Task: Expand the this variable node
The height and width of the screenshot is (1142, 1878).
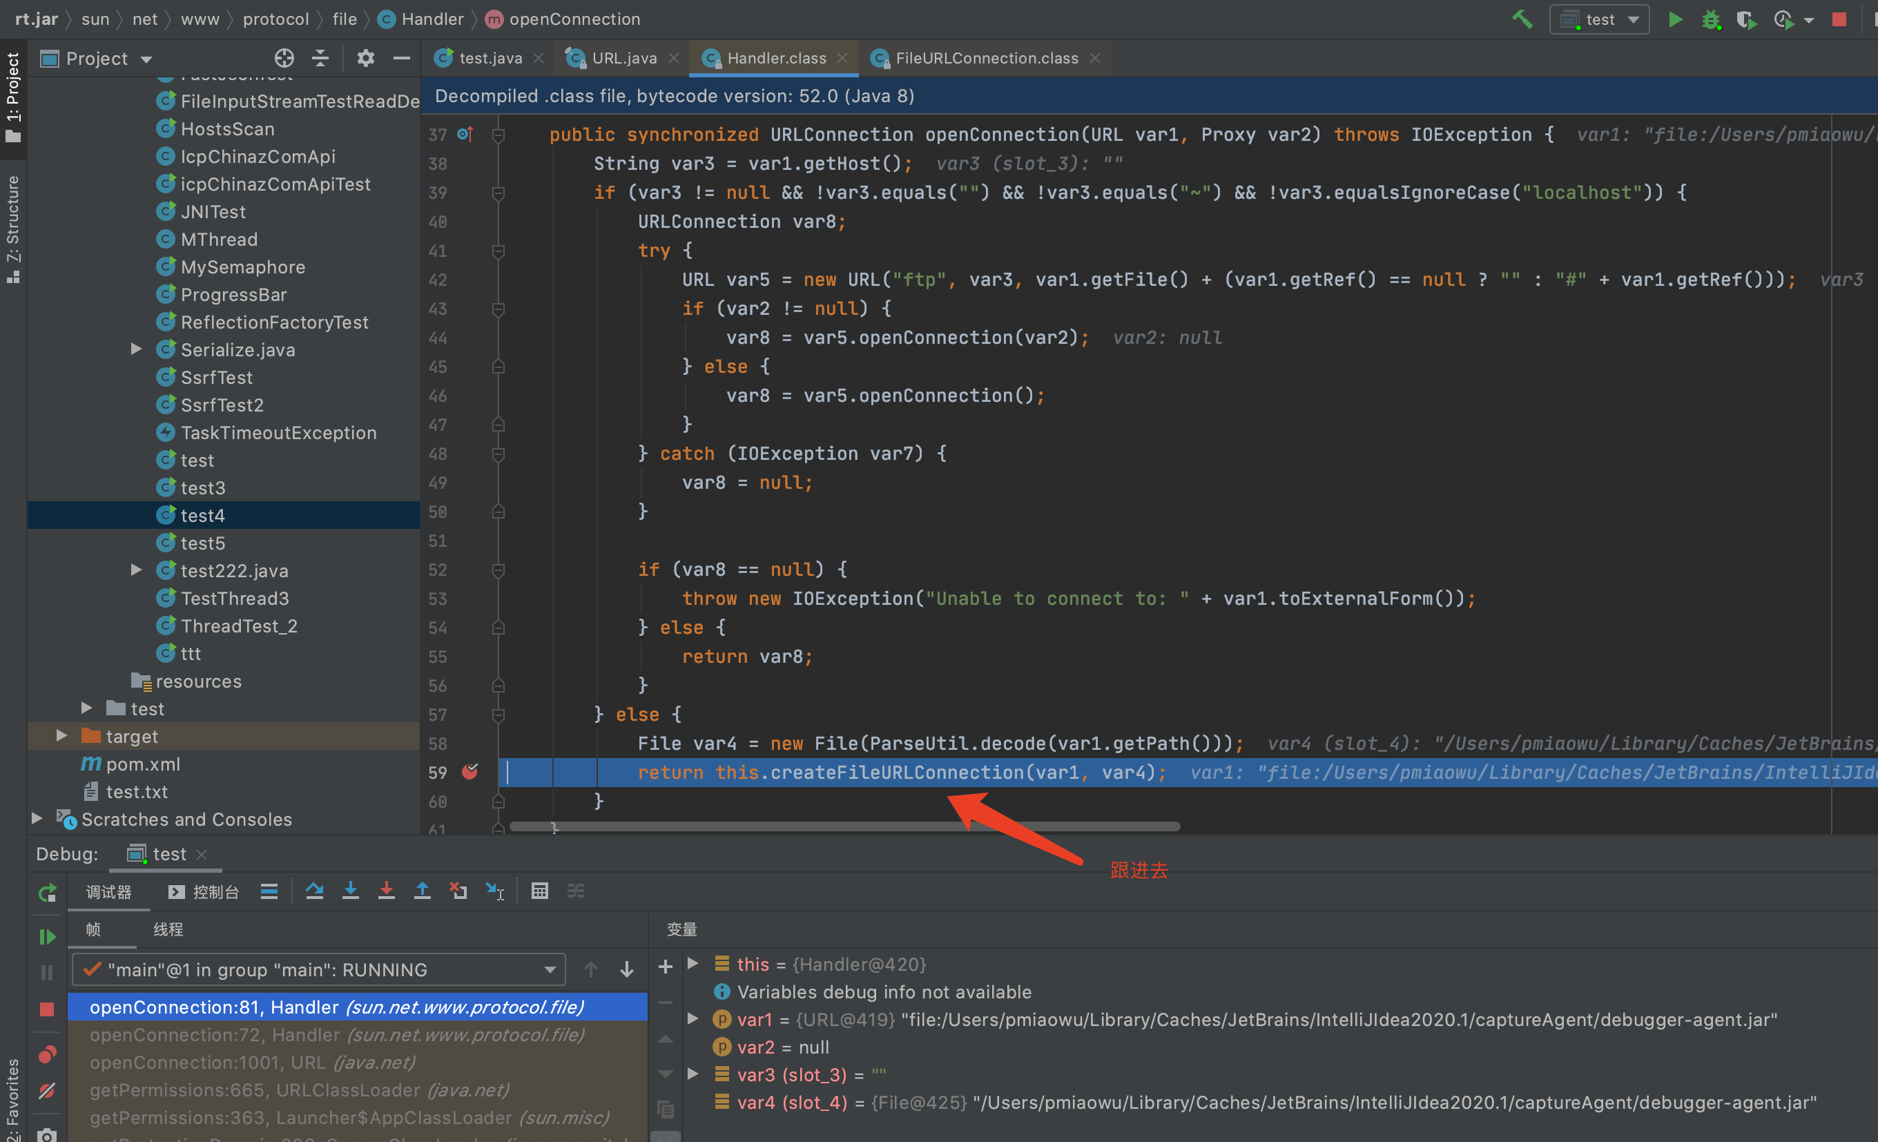Action: coord(693,964)
